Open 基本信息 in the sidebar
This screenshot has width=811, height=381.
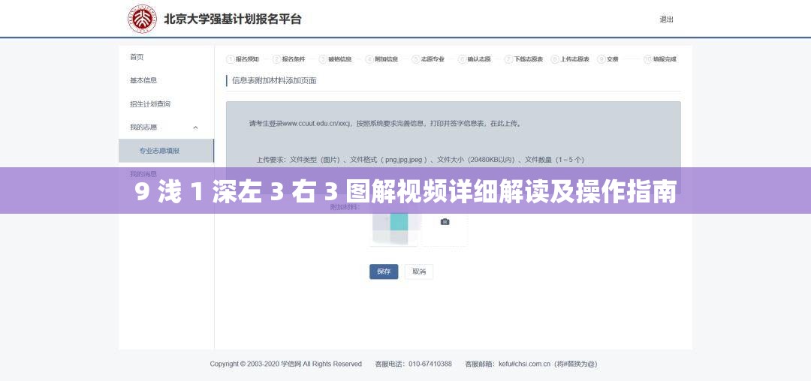point(143,80)
